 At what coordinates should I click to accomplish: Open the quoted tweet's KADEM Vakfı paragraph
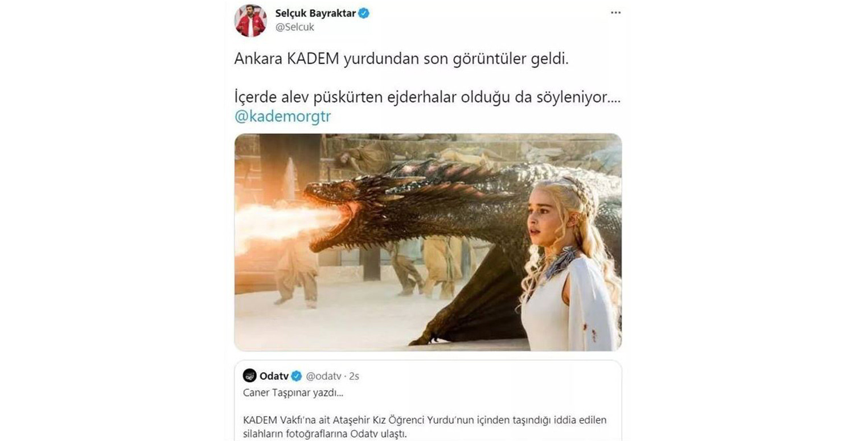425,427
